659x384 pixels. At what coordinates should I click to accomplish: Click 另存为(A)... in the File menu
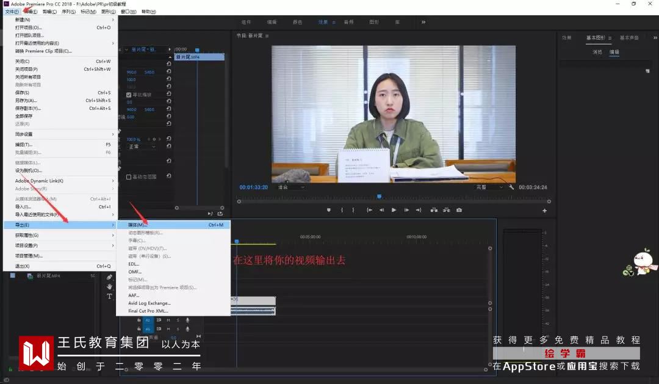pyautogui.click(x=60, y=101)
